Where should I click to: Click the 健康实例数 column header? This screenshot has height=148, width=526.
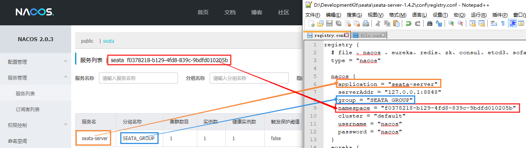244,121
